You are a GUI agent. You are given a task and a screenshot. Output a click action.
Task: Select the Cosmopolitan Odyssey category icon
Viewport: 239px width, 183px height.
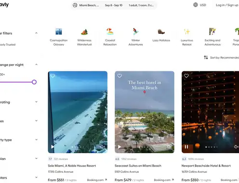(59, 32)
